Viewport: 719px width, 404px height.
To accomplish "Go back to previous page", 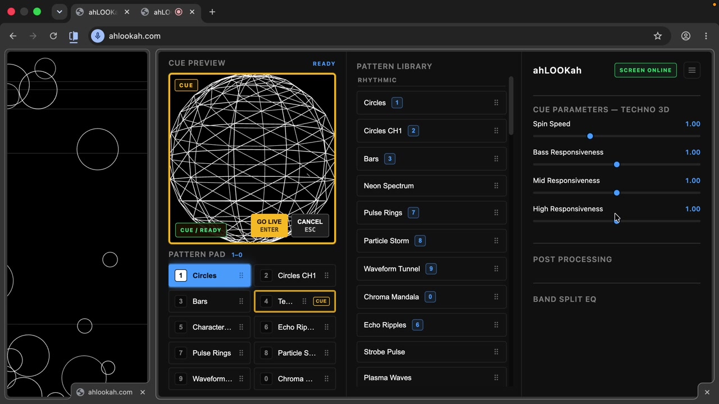I will (x=13, y=36).
